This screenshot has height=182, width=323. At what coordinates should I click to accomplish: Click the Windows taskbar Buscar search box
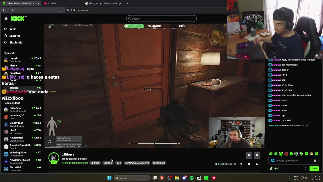(132, 178)
